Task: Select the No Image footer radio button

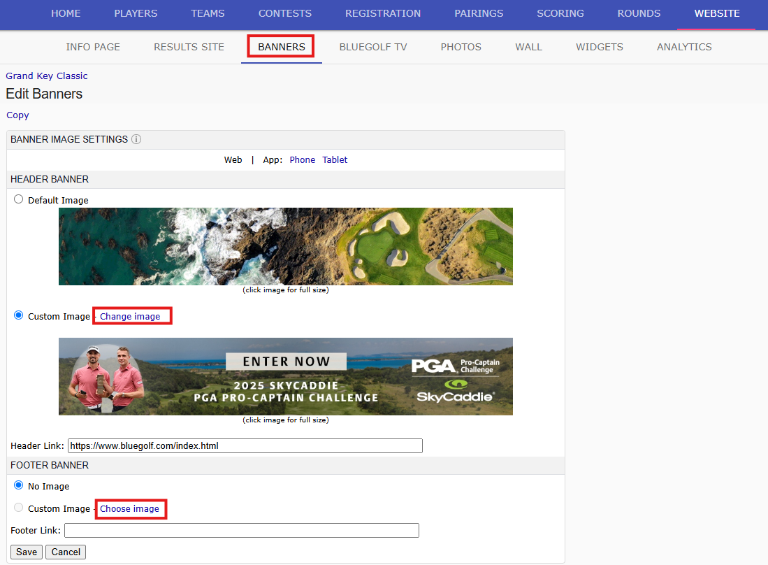Action: [19, 485]
